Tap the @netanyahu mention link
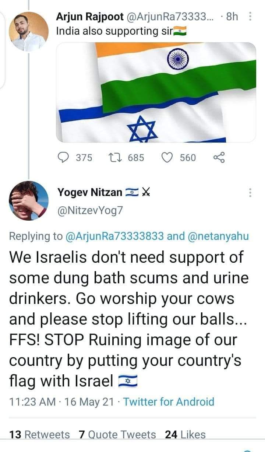Viewport: 265px width, 452px height. (218, 236)
